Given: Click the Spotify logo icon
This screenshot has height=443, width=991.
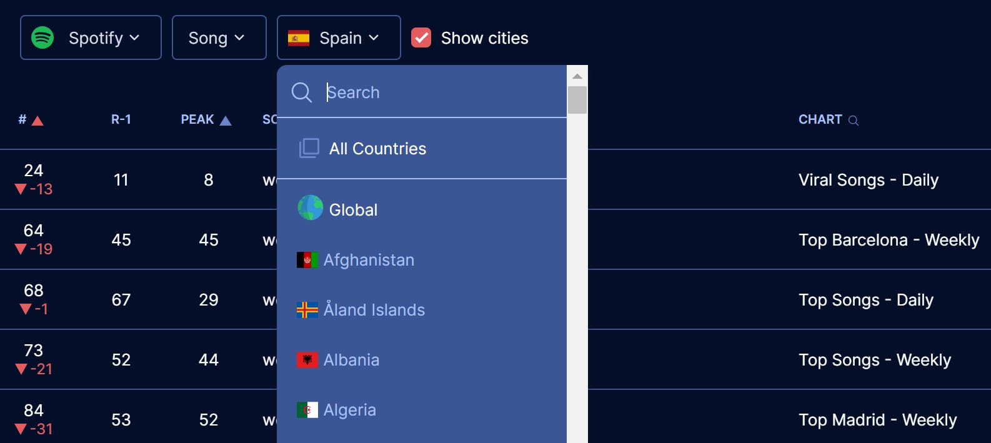Looking at the screenshot, I should 42,37.
